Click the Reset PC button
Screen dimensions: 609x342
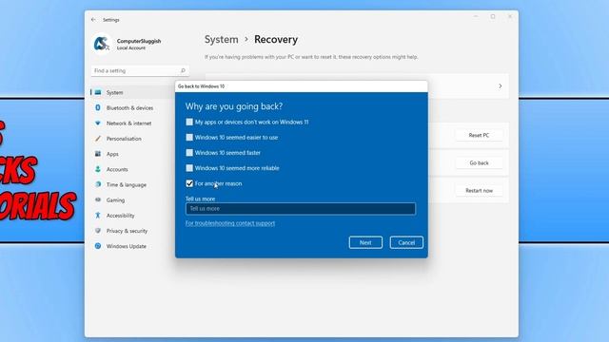tap(479, 135)
